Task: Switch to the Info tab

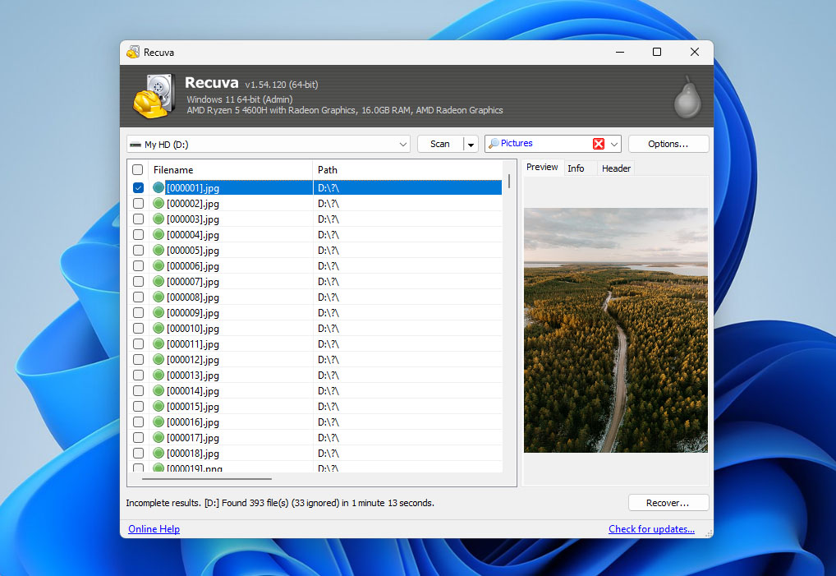Action: coord(576,168)
